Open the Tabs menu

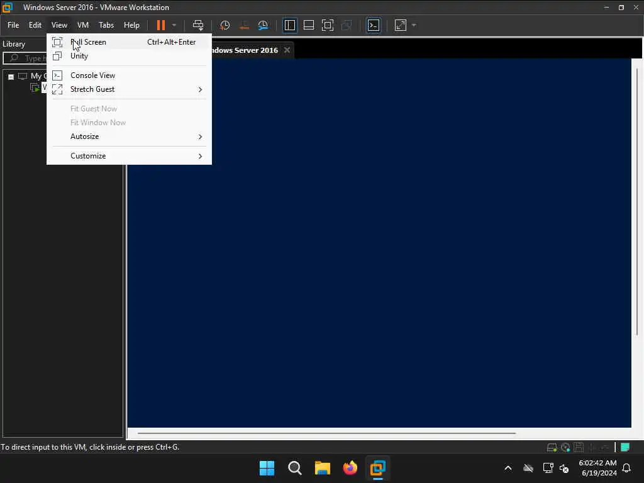click(x=106, y=25)
